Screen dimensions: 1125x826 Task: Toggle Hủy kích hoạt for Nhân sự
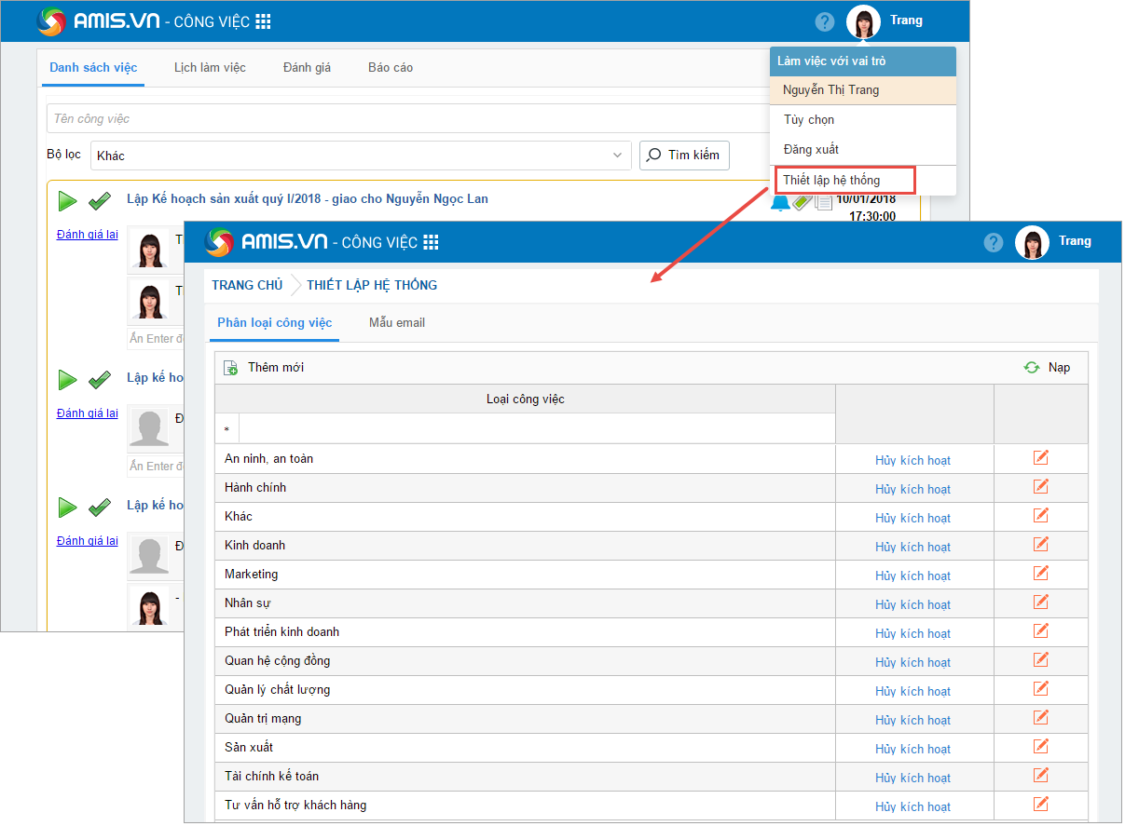[x=912, y=604]
